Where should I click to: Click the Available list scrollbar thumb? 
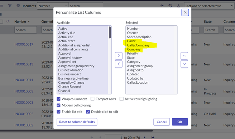110,33
